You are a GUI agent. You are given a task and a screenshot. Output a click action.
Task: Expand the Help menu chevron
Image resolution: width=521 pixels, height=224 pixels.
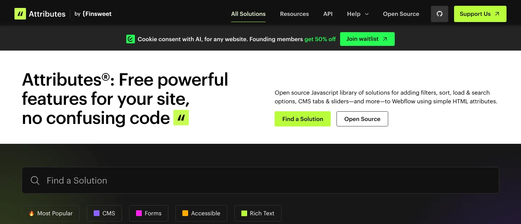[367, 14]
